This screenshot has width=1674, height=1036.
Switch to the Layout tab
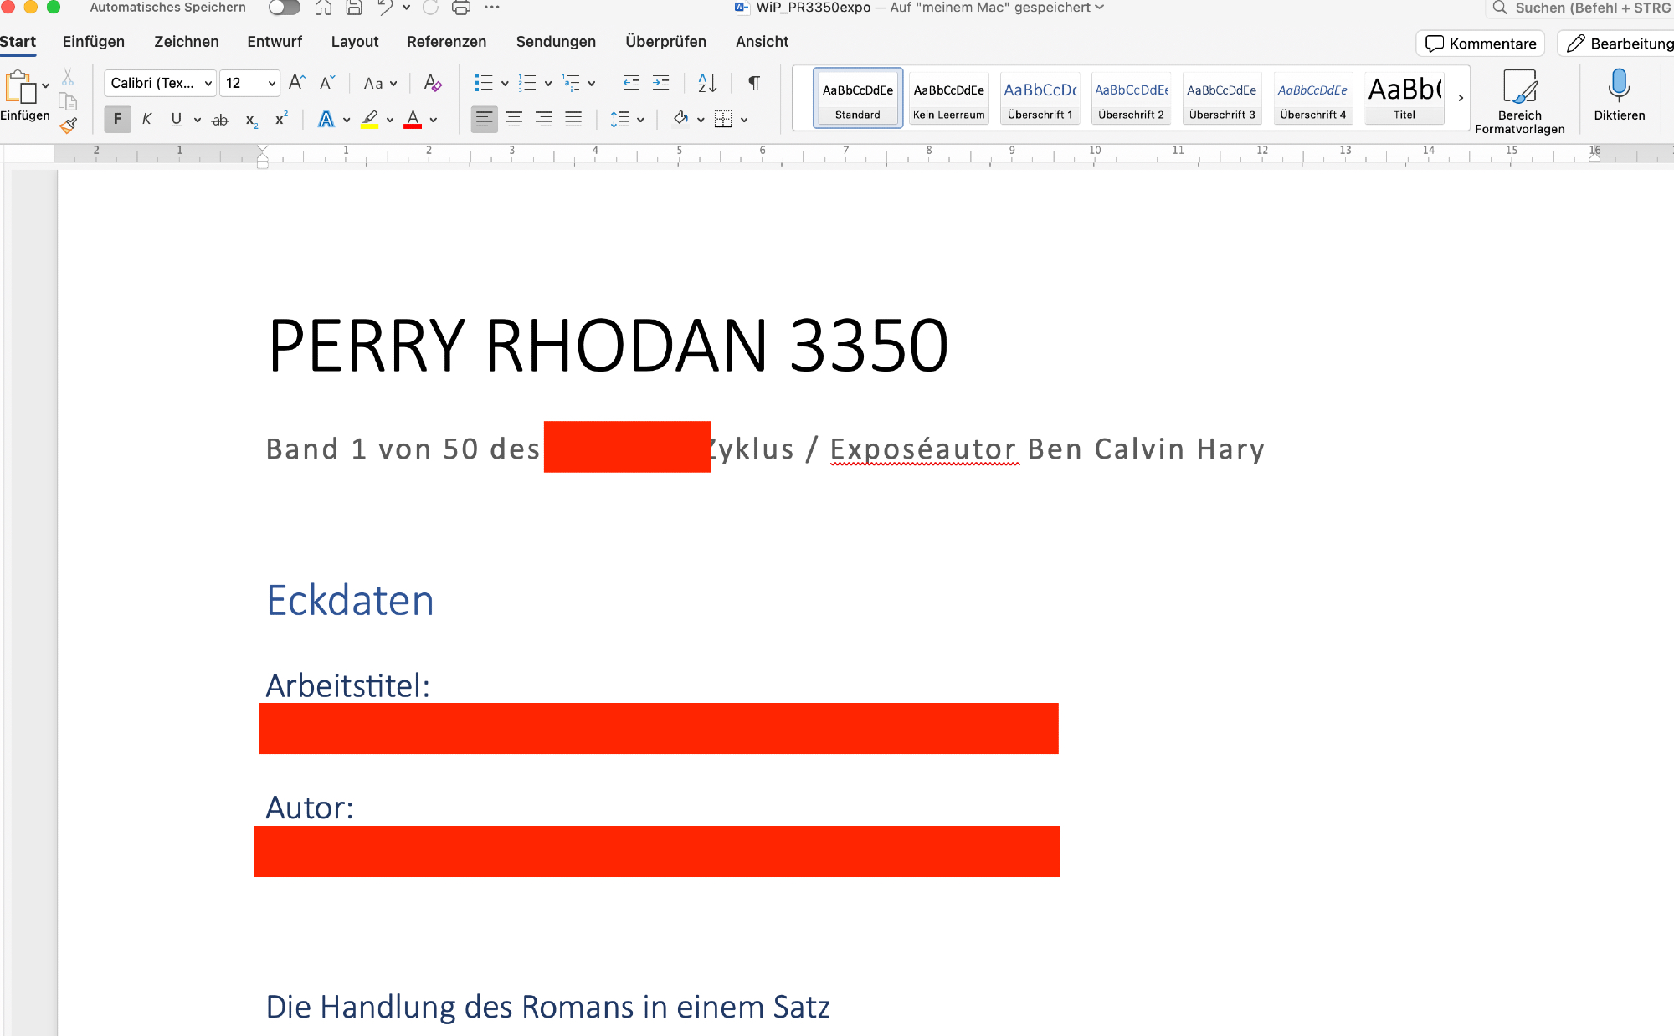click(354, 42)
